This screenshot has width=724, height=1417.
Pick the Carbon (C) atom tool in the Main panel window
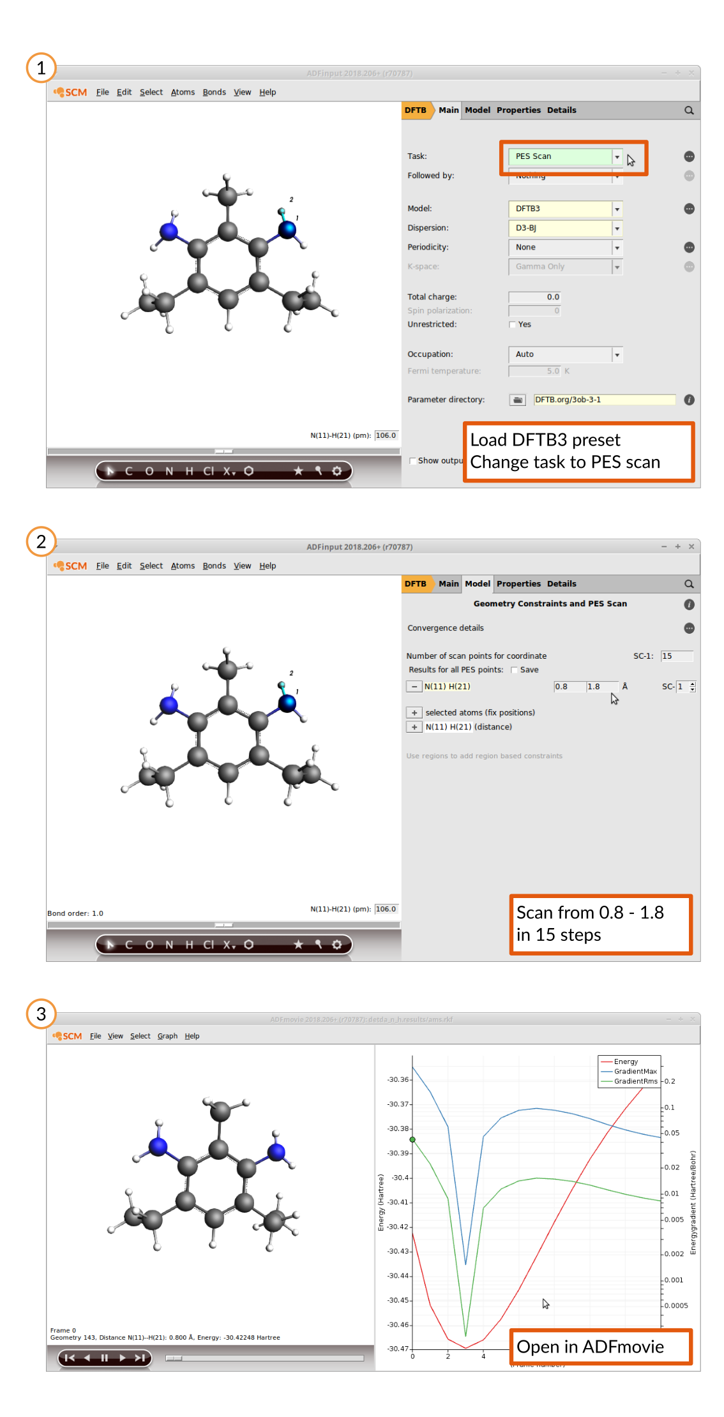coord(129,471)
